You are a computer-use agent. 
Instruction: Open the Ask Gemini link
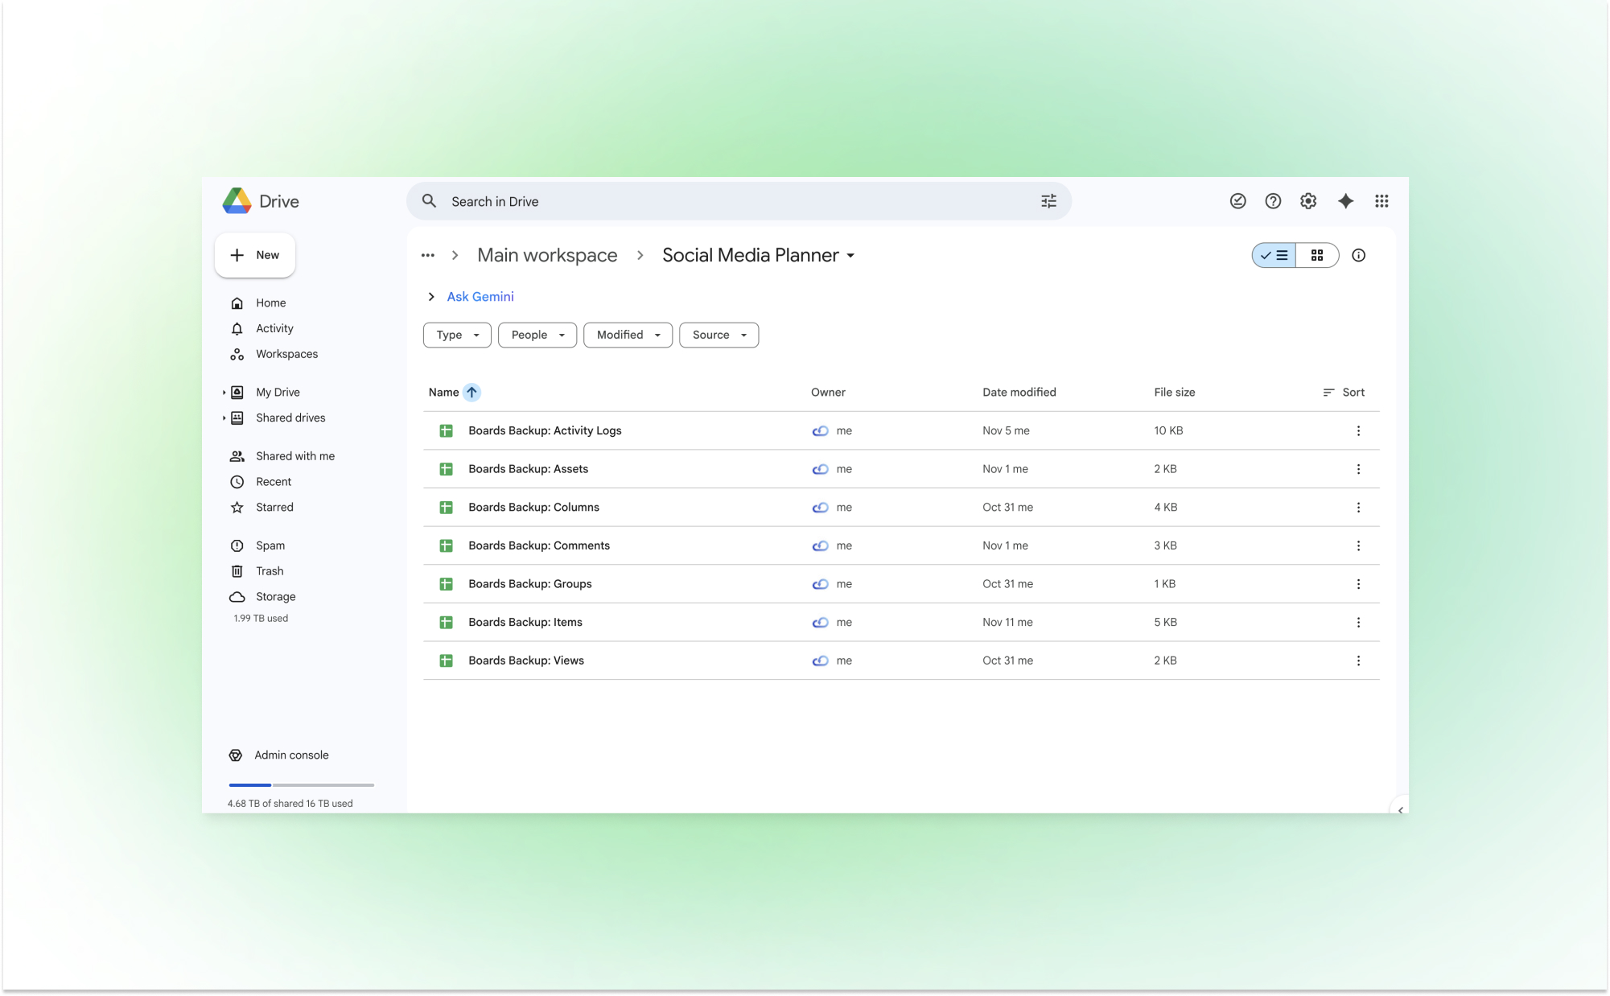click(480, 296)
